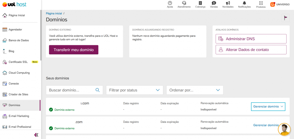Click Transferir meu domínio button
Viewport: 294px width, 139px height.
[x=73, y=49]
